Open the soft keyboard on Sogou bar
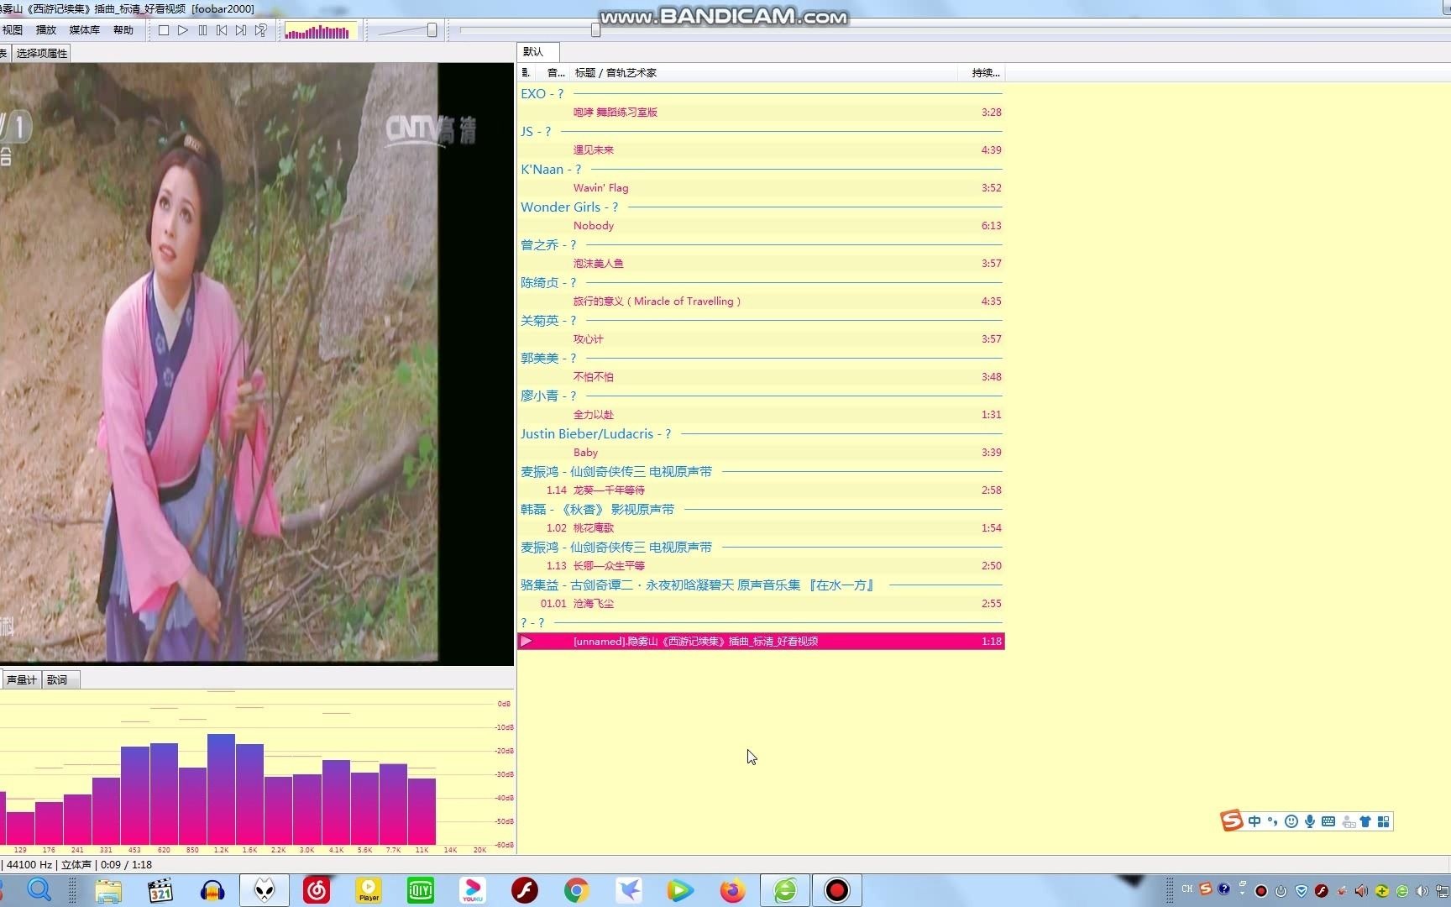This screenshot has height=907, width=1451. 1328,821
